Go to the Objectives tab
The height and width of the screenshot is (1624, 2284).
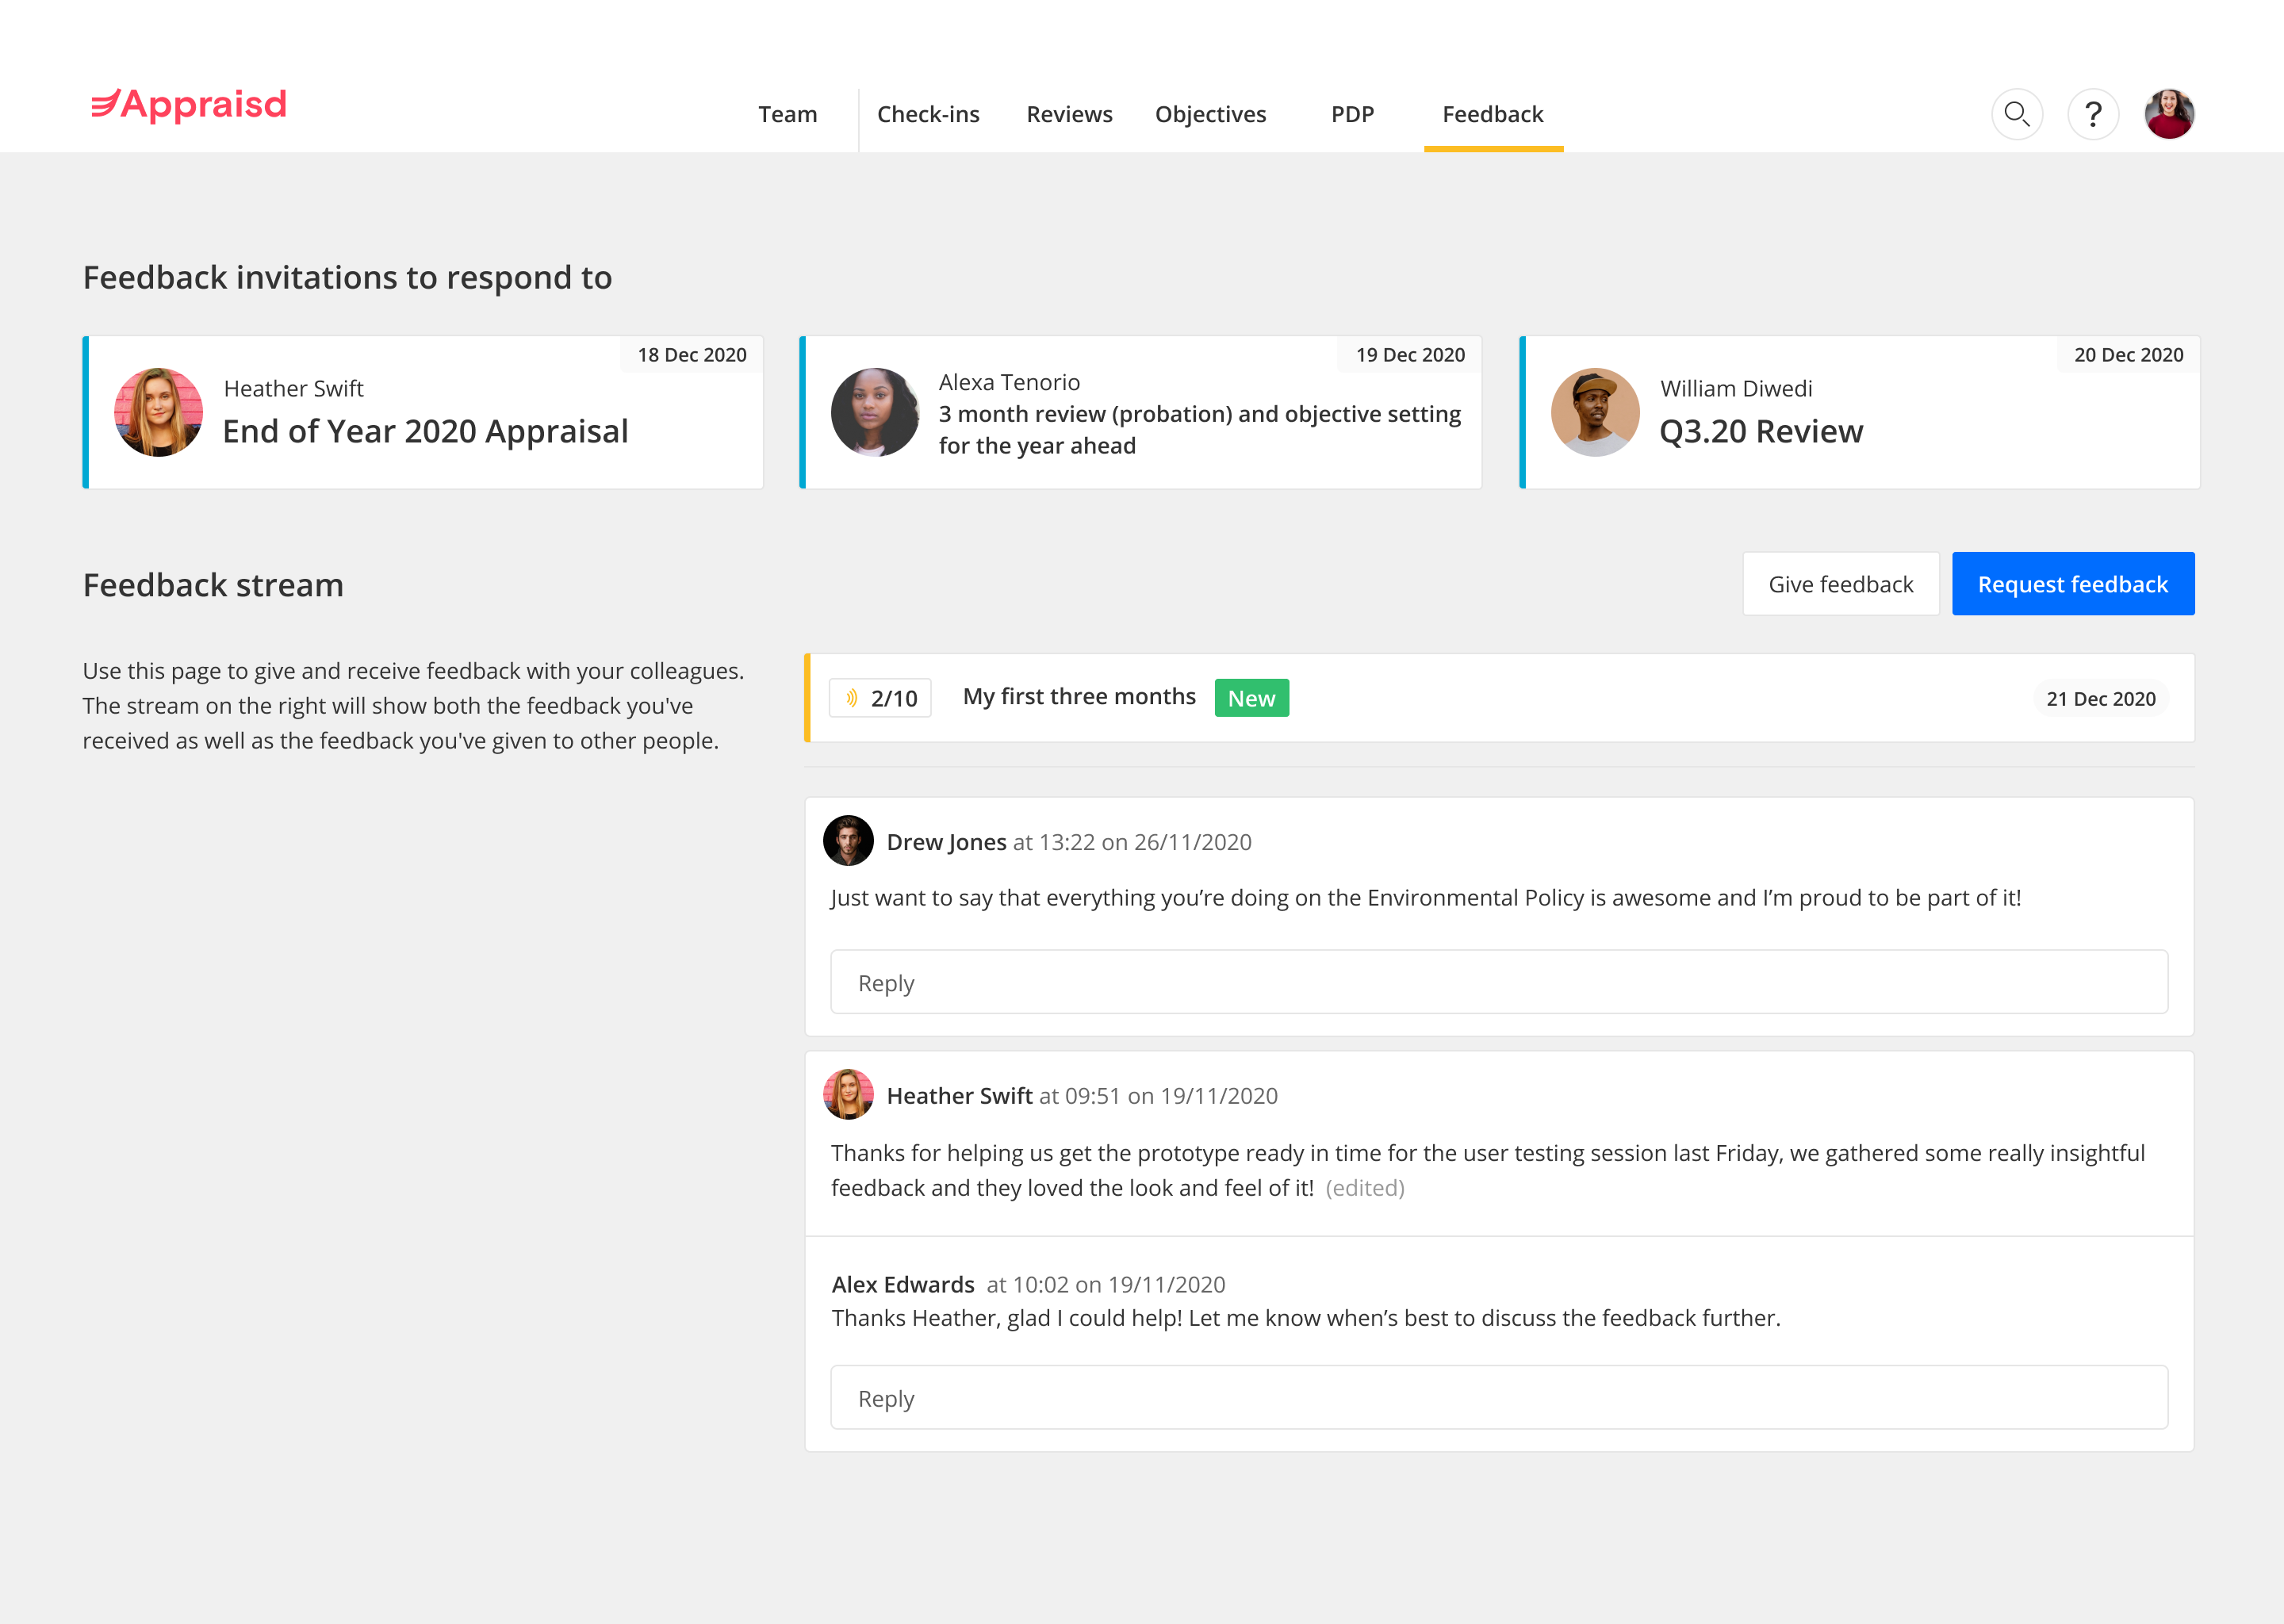click(x=1210, y=115)
